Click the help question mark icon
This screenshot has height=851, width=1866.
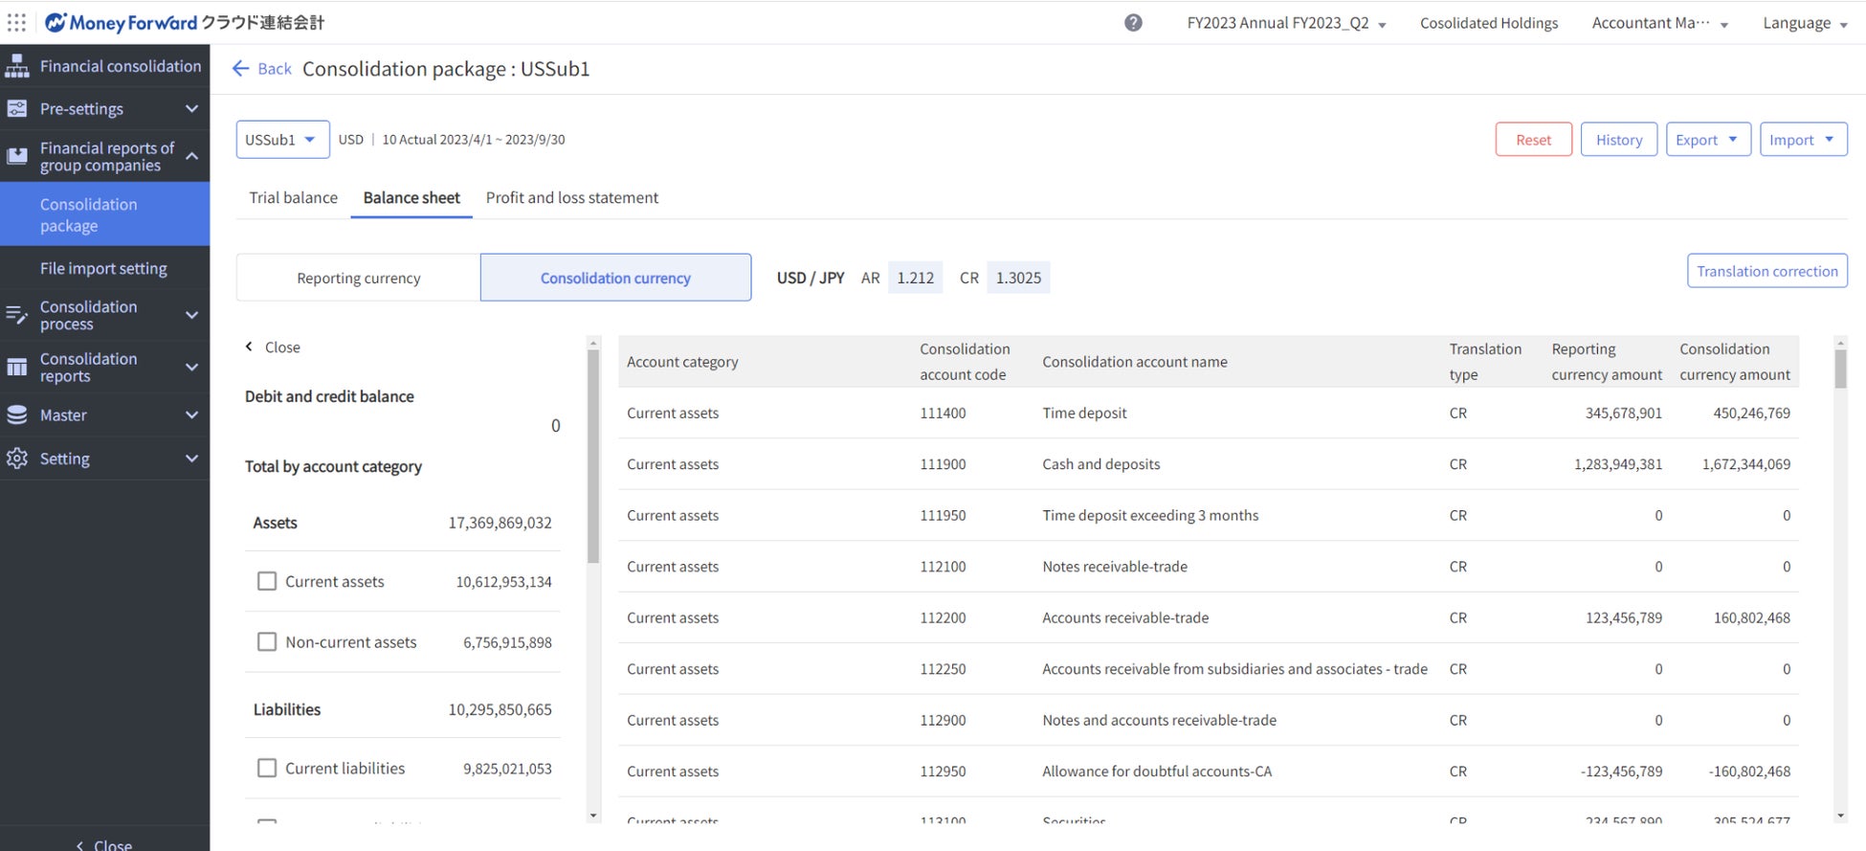coord(1133,23)
